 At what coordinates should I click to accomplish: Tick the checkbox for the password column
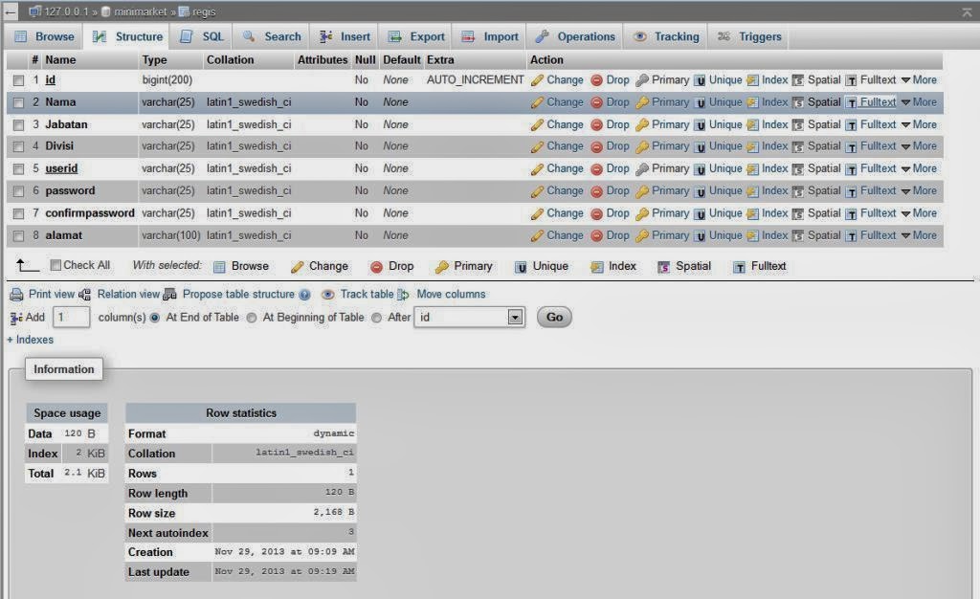point(19,191)
